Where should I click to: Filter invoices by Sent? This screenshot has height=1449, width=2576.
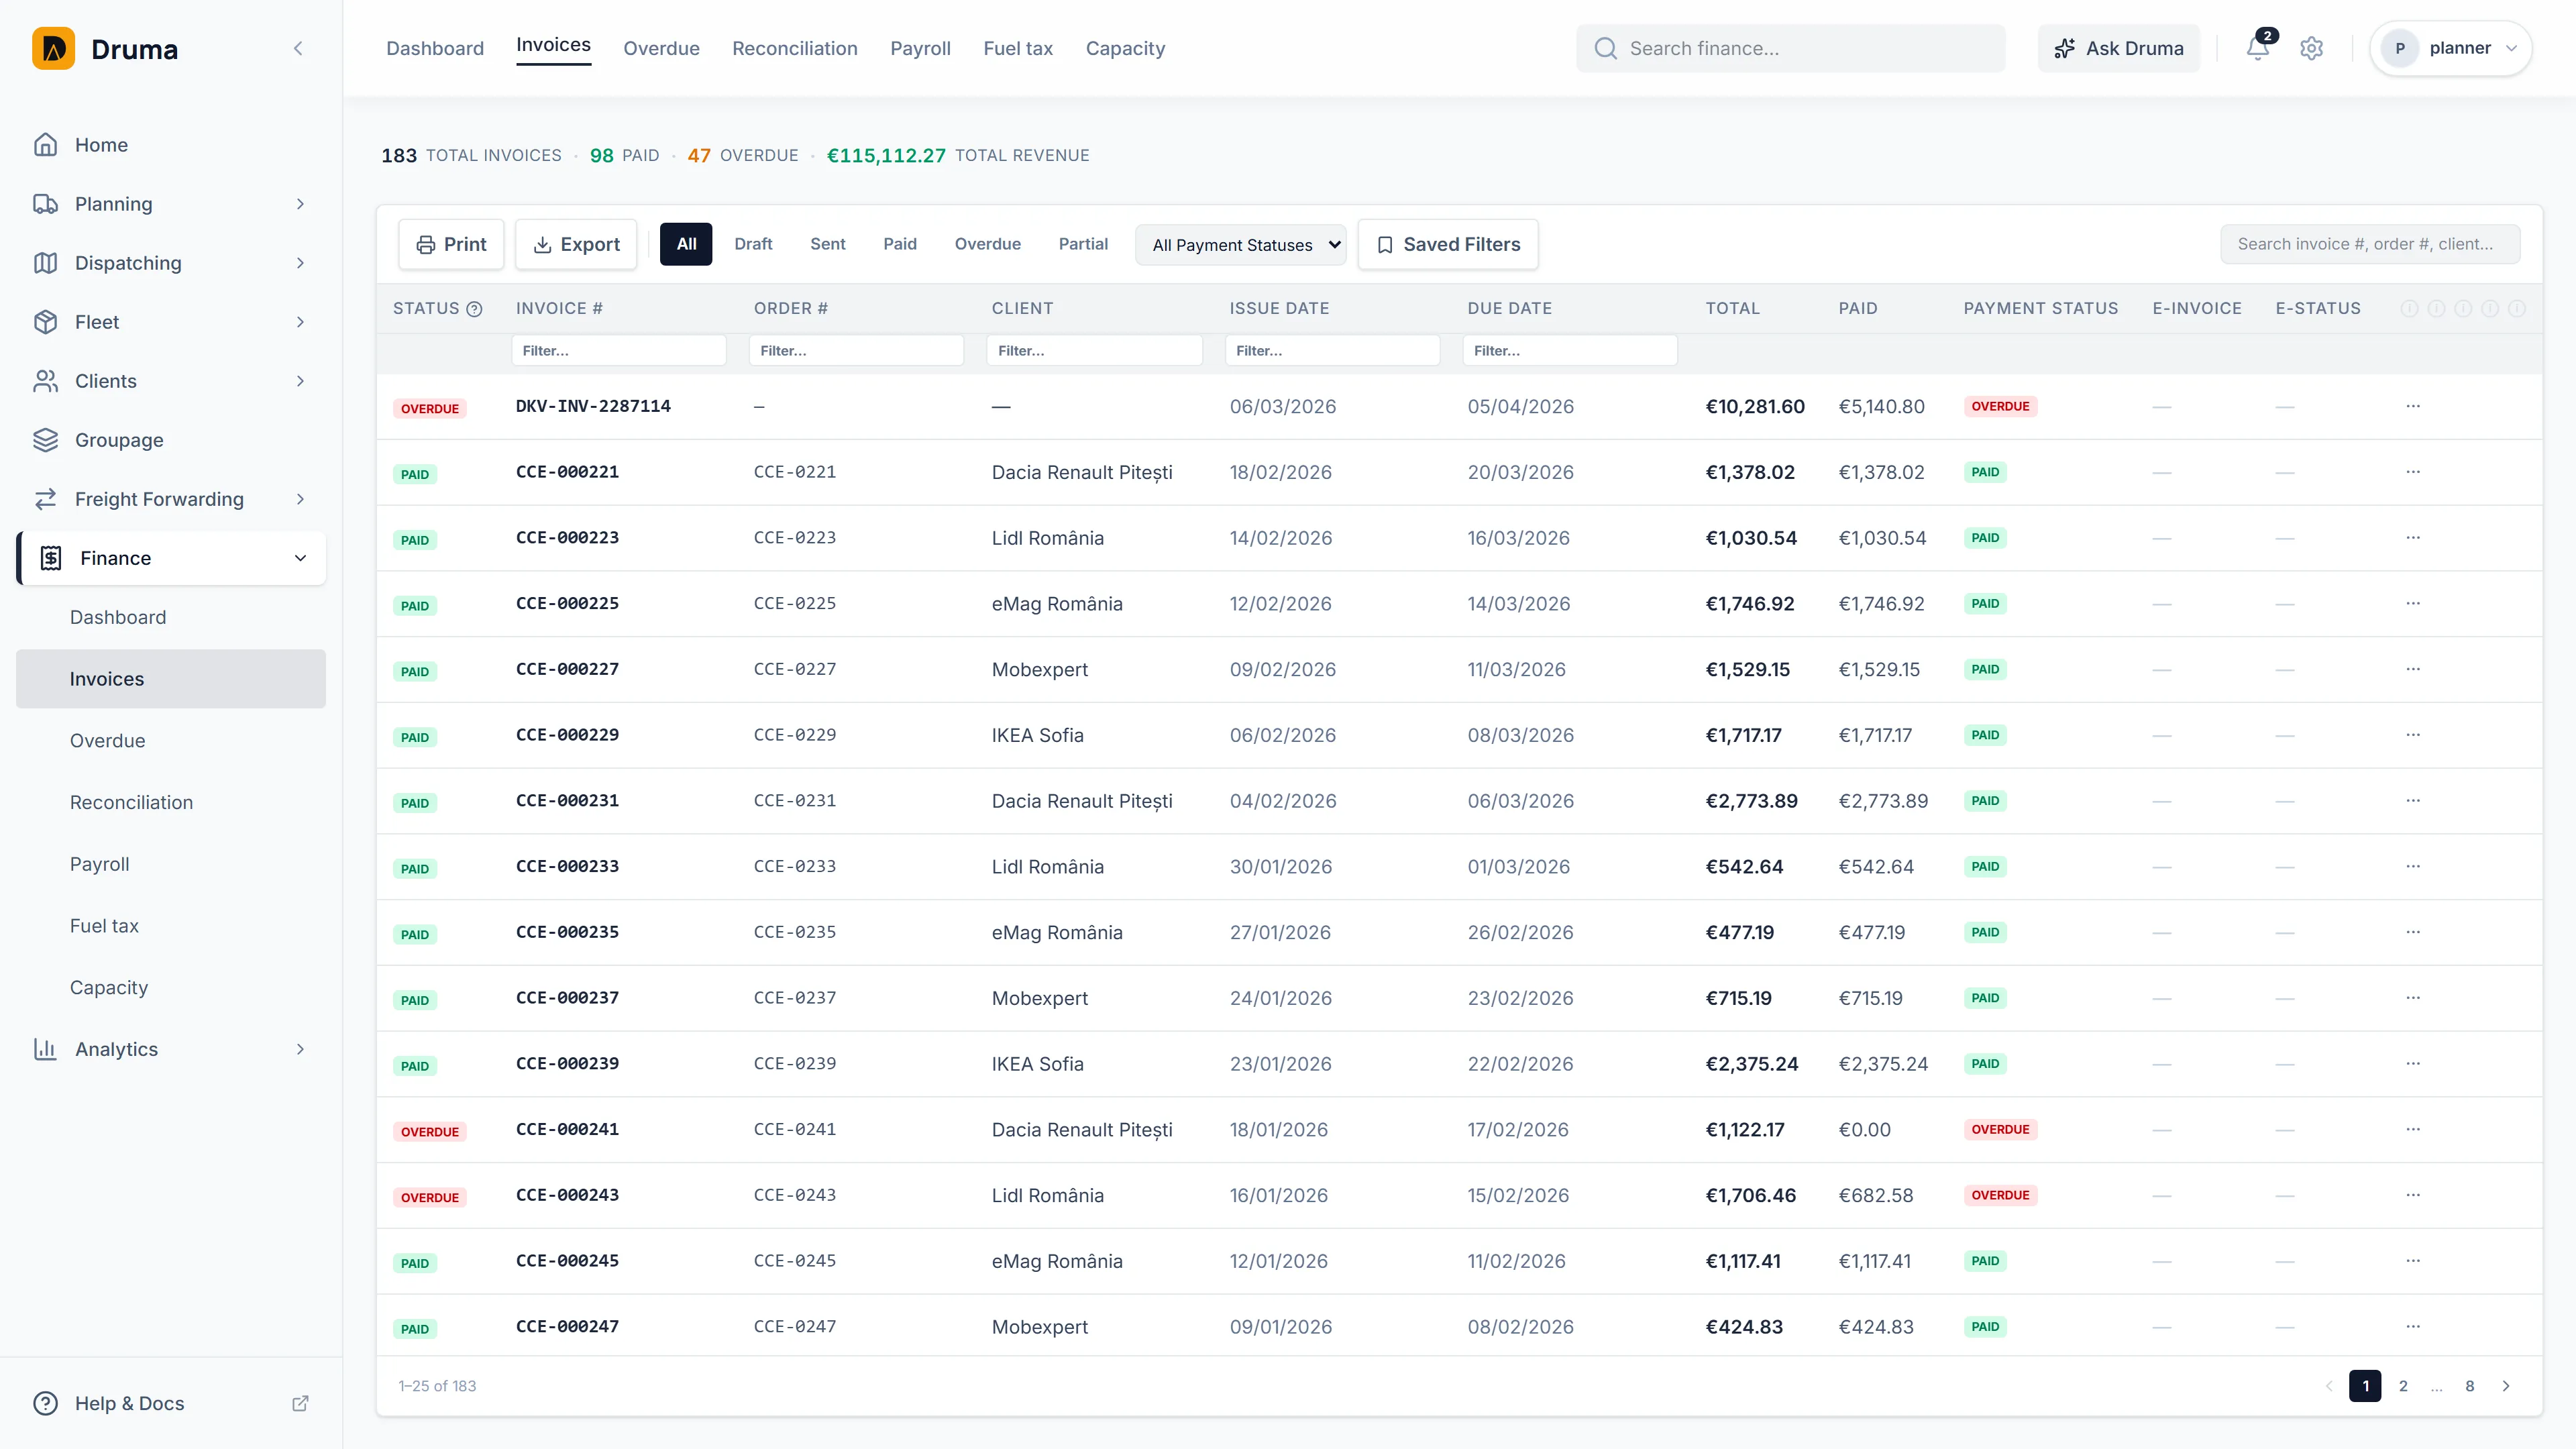pyautogui.click(x=827, y=244)
